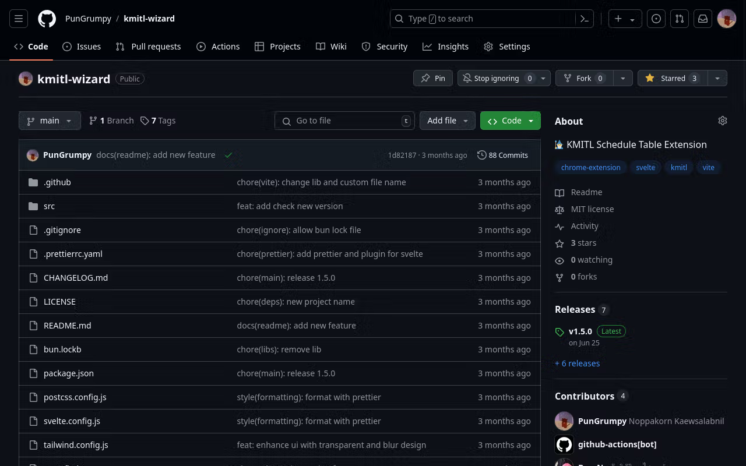Switch to the Insights tab
The image size is (746, 466).
[446, 47]
